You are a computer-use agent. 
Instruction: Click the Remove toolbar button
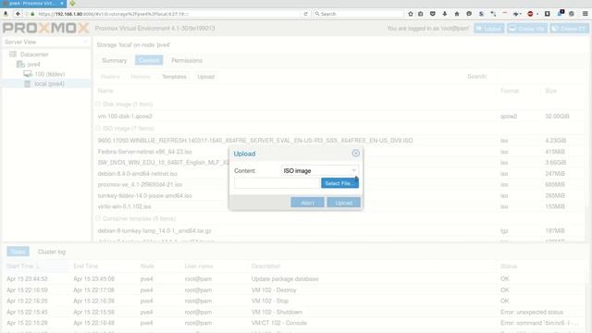141,77
